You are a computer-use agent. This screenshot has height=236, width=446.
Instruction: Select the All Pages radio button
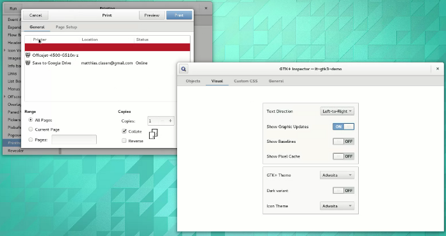(x=31, y=120)
